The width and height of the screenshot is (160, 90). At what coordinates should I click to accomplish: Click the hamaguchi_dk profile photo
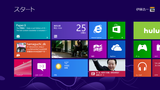tap(21, 47)
